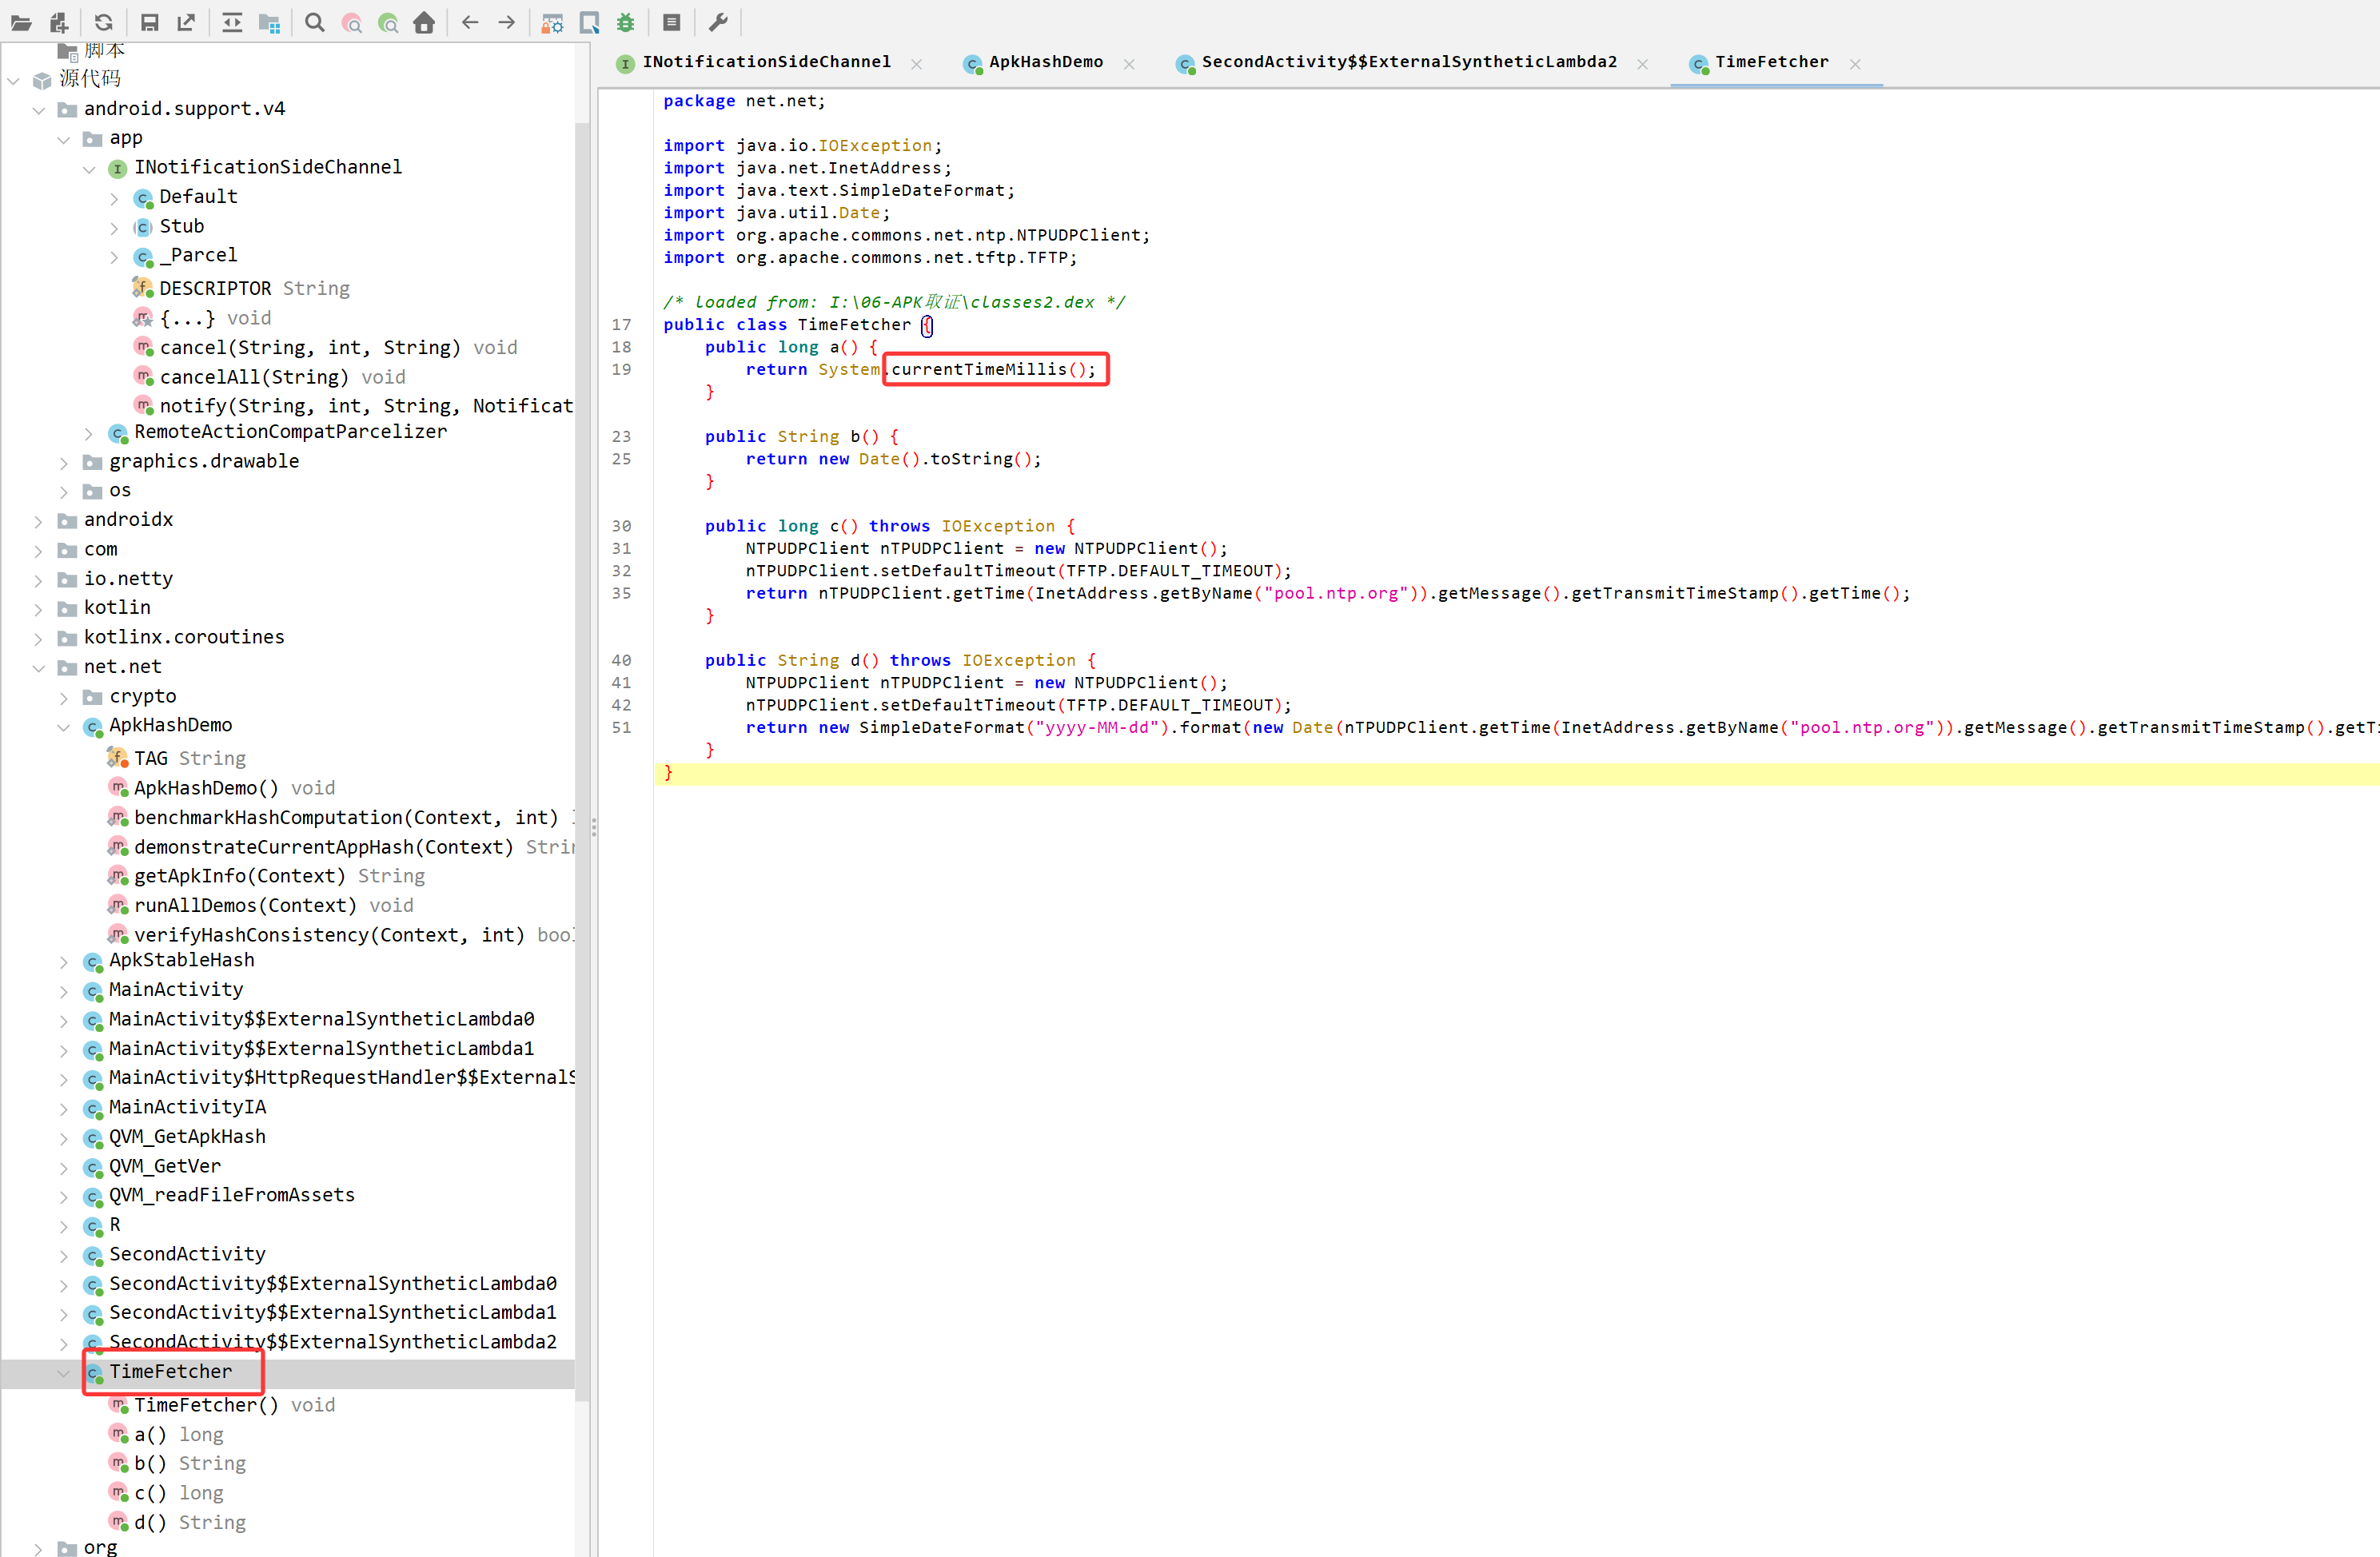Click the add files icon

click(59, 22)
